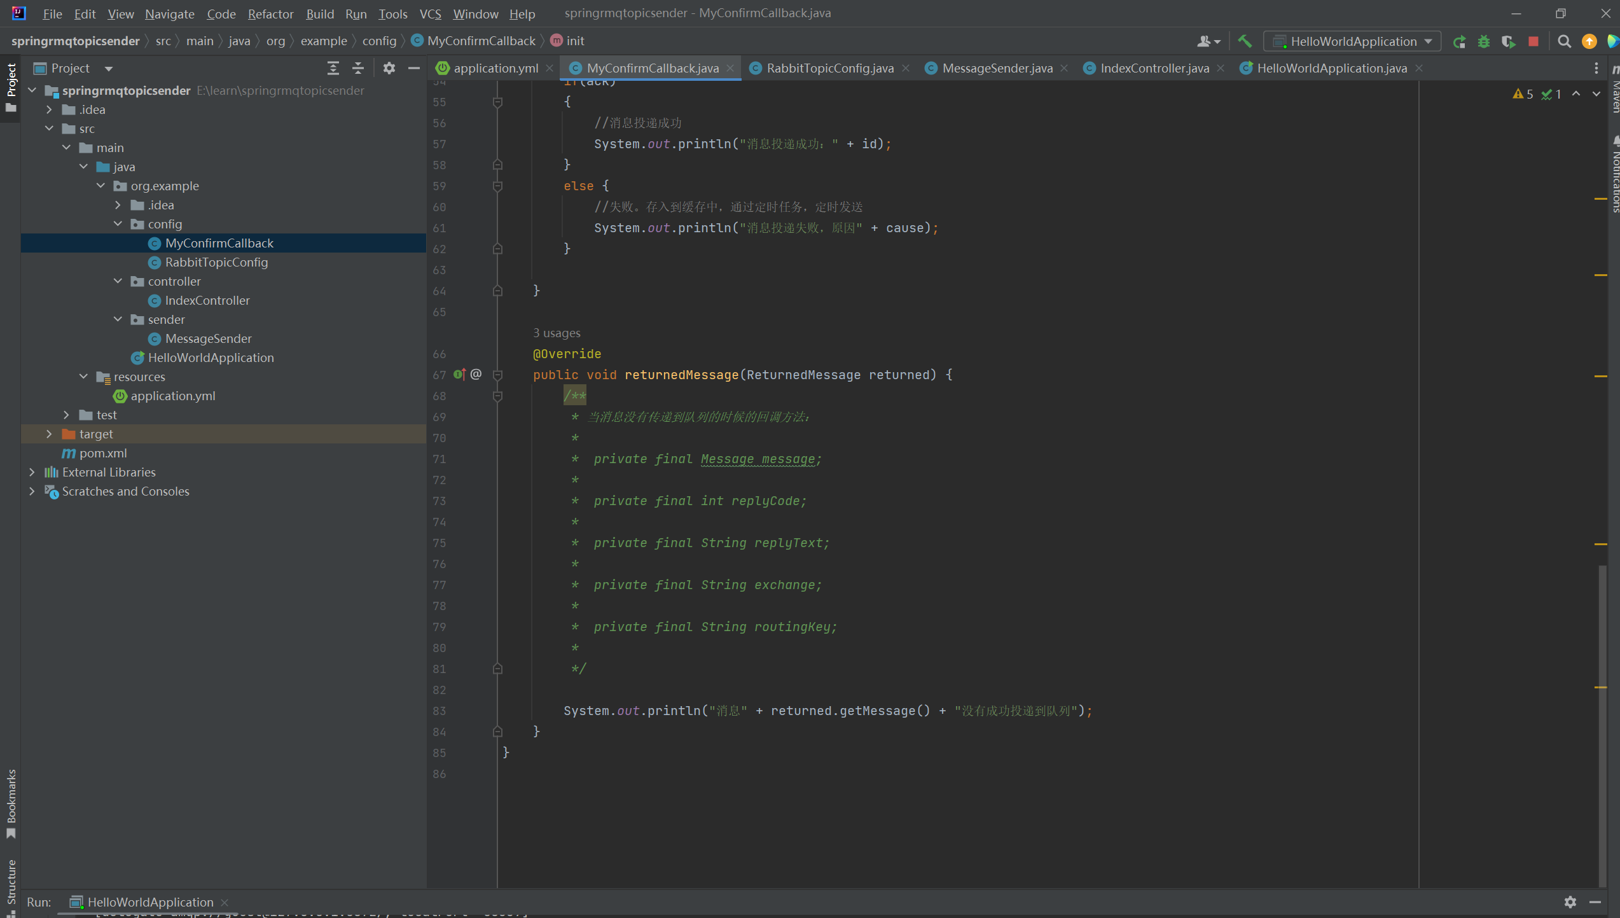
Task: Open the Refactor menu
Action: tap(270, 13)
